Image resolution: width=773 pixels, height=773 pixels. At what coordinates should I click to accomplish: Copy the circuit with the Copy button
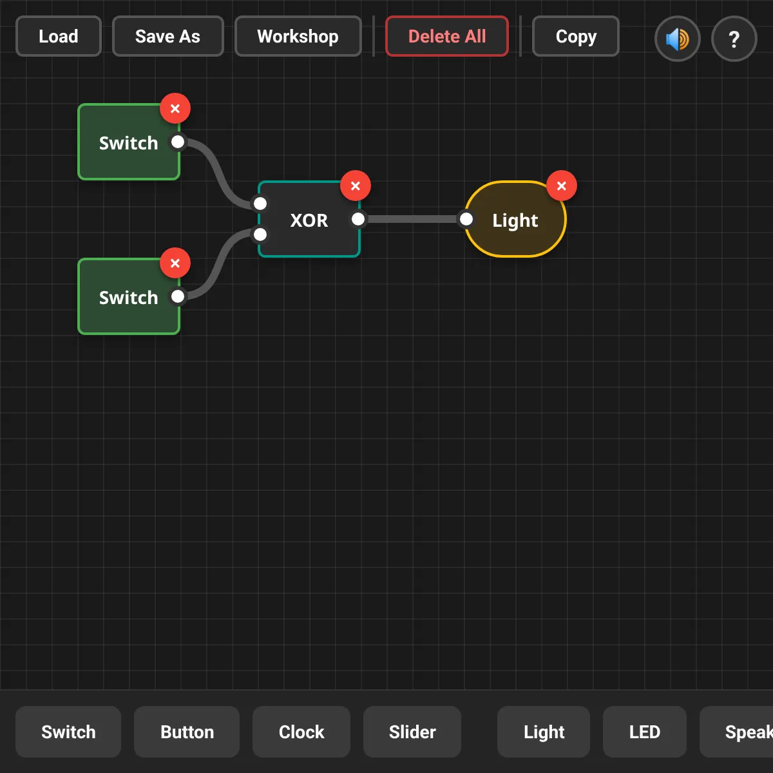[x=576, y=36]
